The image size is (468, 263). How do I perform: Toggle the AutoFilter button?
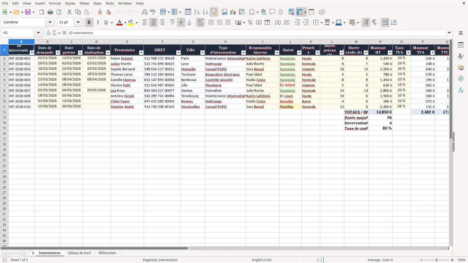pos(214,12)
